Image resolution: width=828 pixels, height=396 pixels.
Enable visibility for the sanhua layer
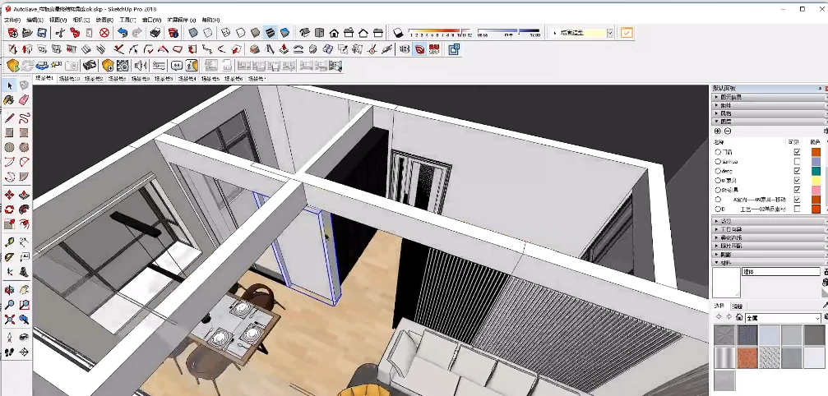click(x=796, y=162)
